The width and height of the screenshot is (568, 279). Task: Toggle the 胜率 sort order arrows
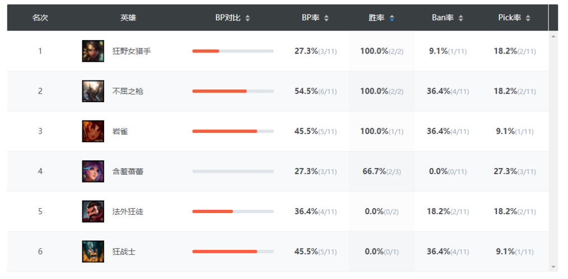coord(392,18)
